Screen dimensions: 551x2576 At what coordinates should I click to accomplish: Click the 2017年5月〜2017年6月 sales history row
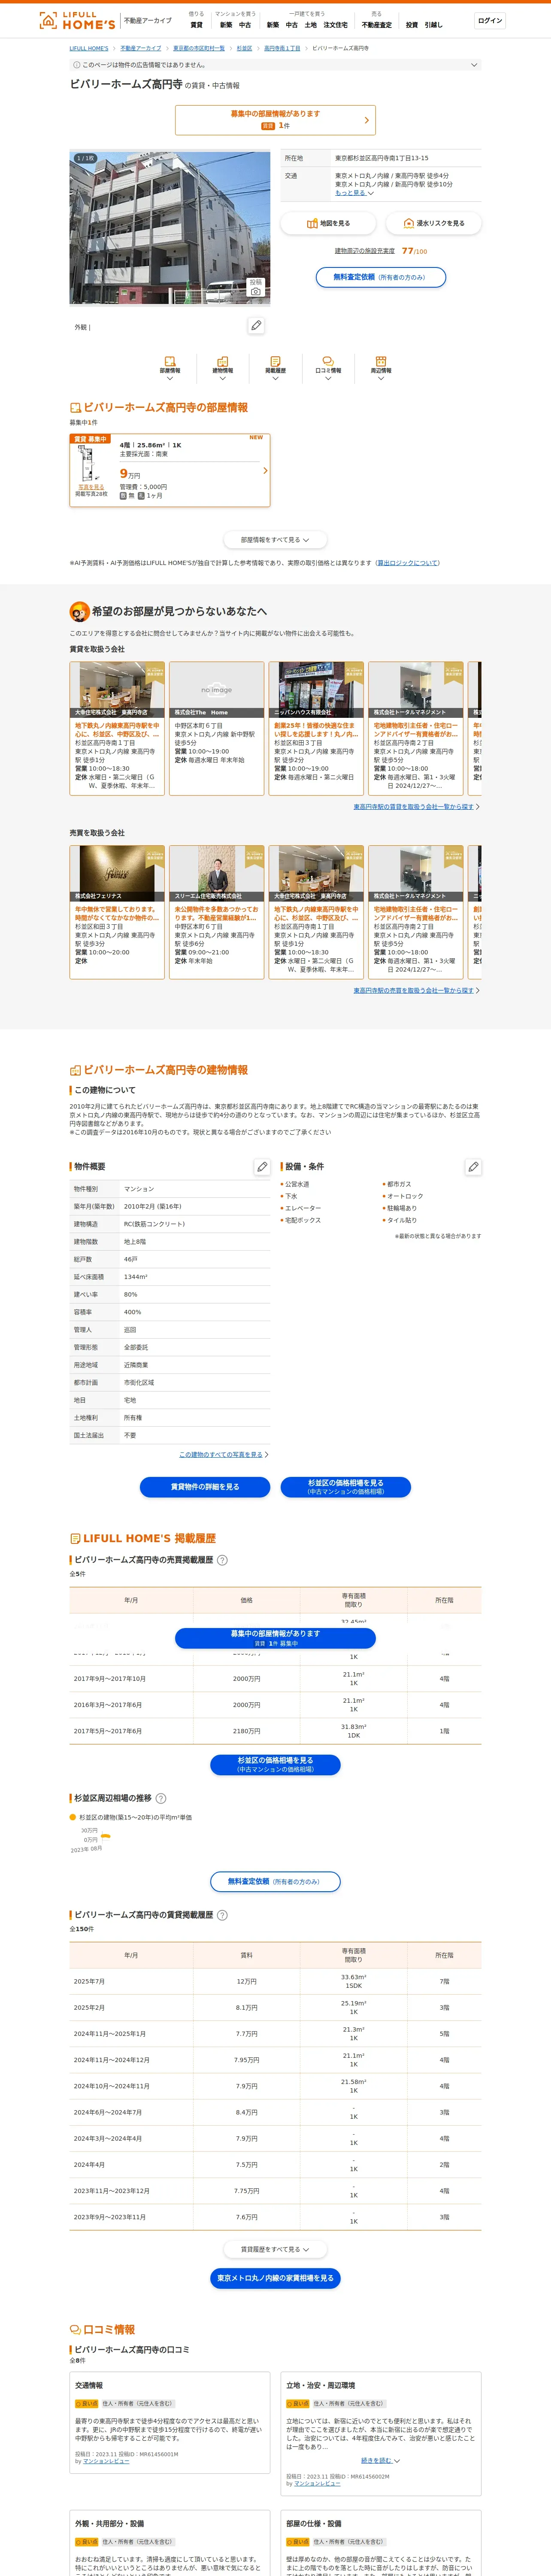coord(275,1731)
